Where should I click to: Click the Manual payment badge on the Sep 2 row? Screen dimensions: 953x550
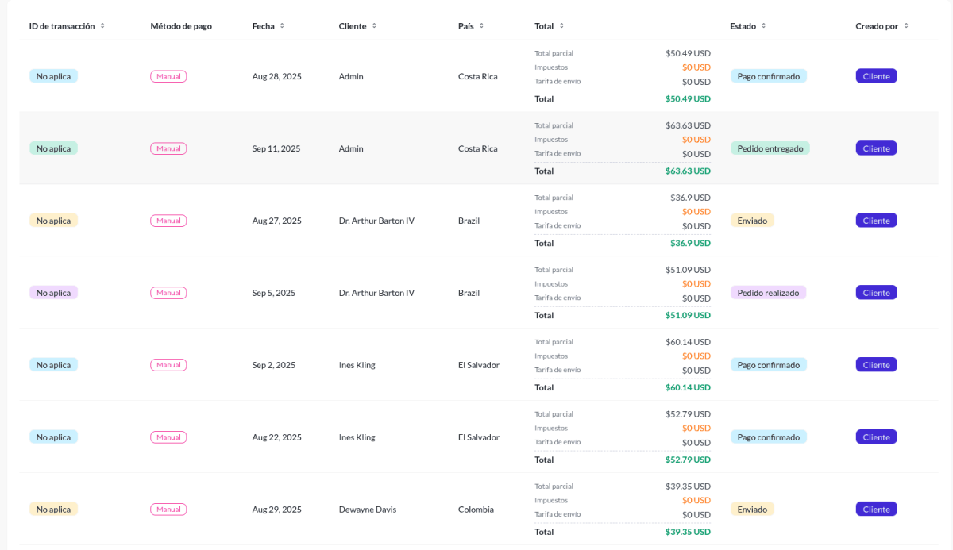tap(168, 364)
